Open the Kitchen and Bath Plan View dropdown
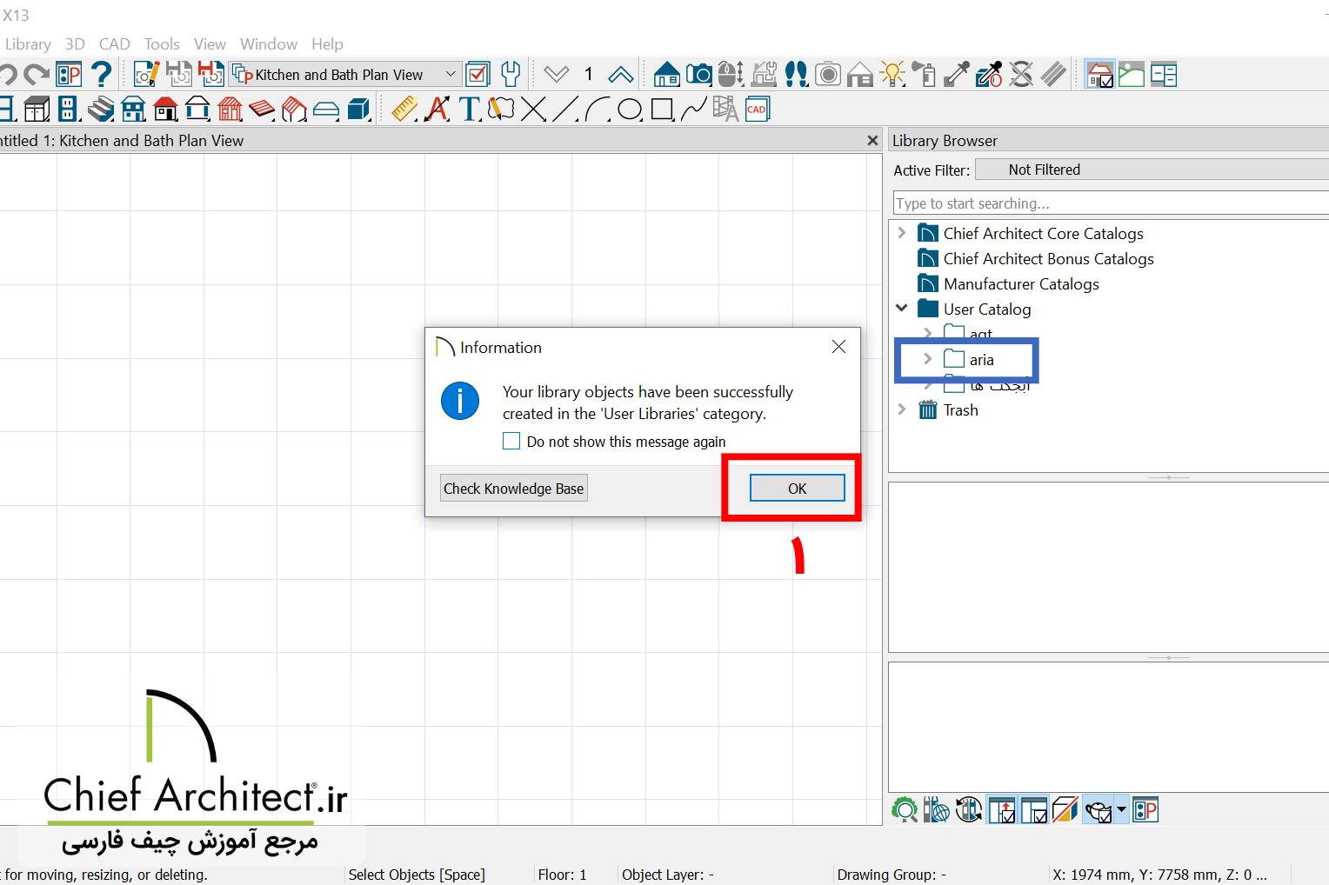1329x885 pixels. click(x=451, y=74)
